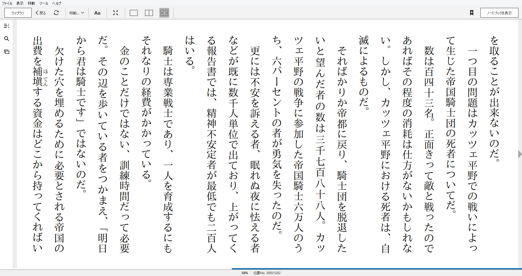Open the ツール menu
The height and width of the screenshot is (276, 522).
pyautogui.click(x=43, y=3)
